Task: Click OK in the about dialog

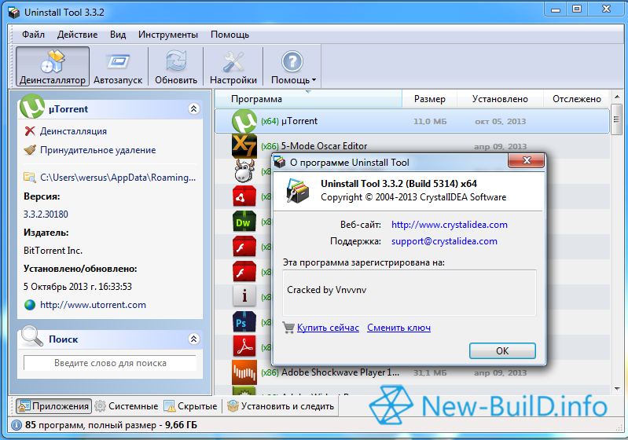Action: click(502, 351)
